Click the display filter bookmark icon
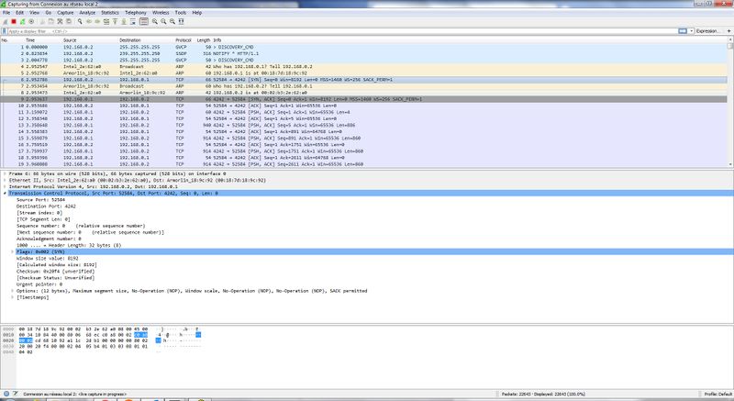This screenshot has height=401, width=734. [5, 30]
